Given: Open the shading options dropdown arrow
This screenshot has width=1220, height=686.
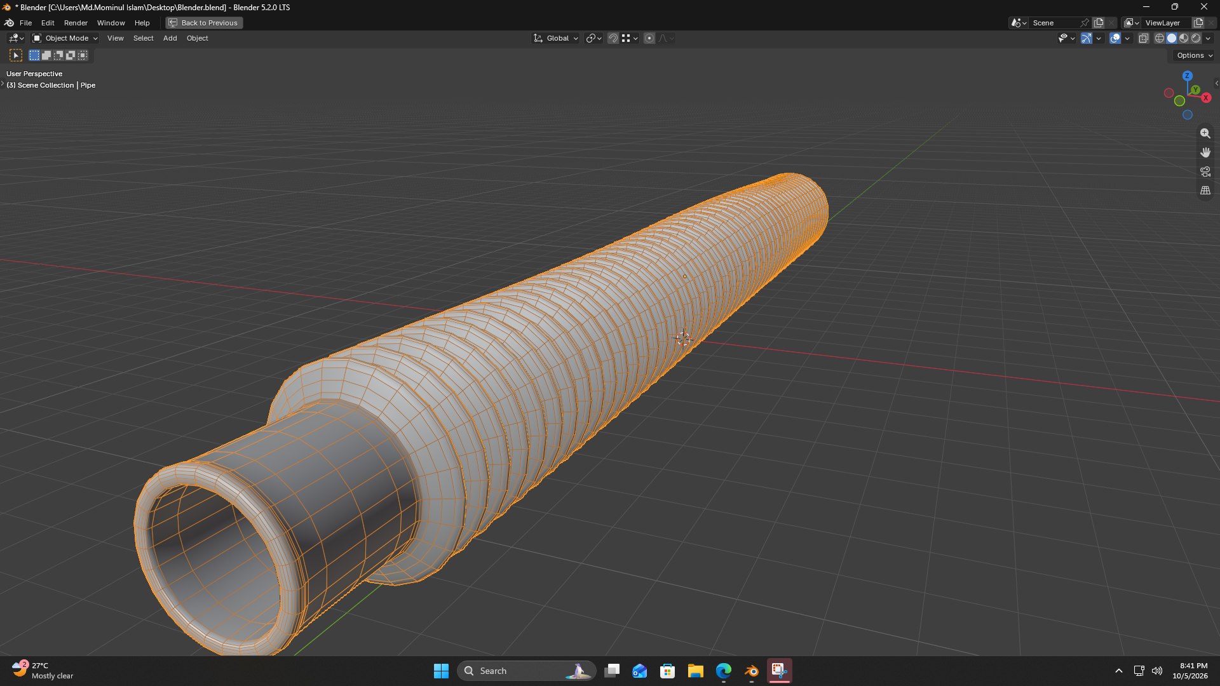Looking at the screenshot, I should click(x=1208, y=38).
